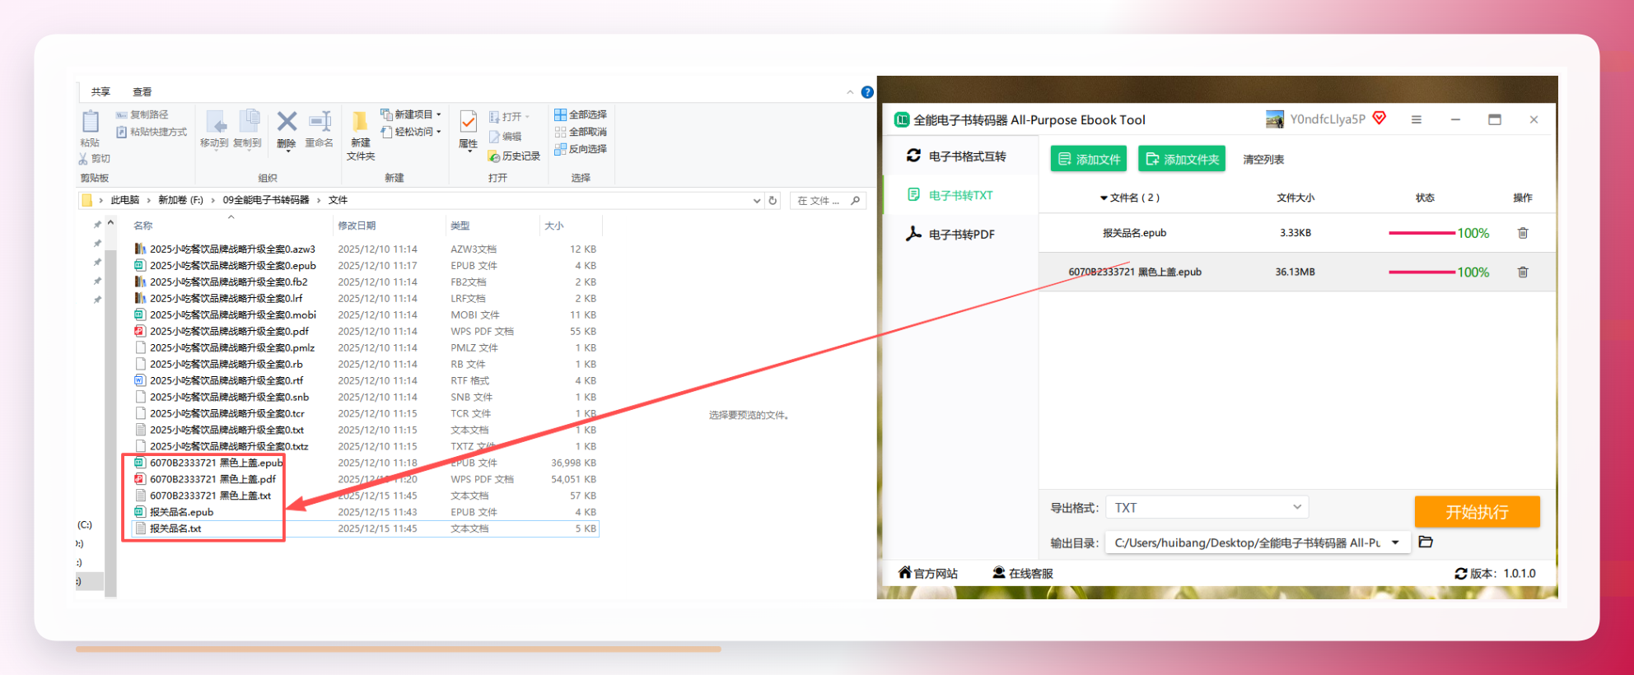Image resolution: width=1634 pixels, height=675 pixels.
Task: Refresh the Explorer address bar location
Action: click(x=773, y=200)
